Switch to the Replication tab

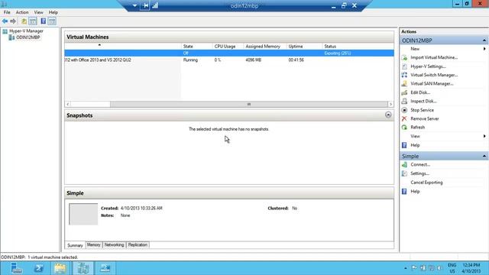pyautogui.click(x=138, y=244)
